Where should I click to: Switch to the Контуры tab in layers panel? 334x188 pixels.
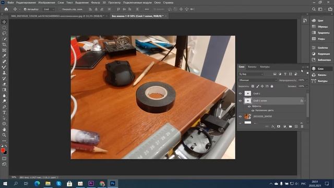[265, 67]
